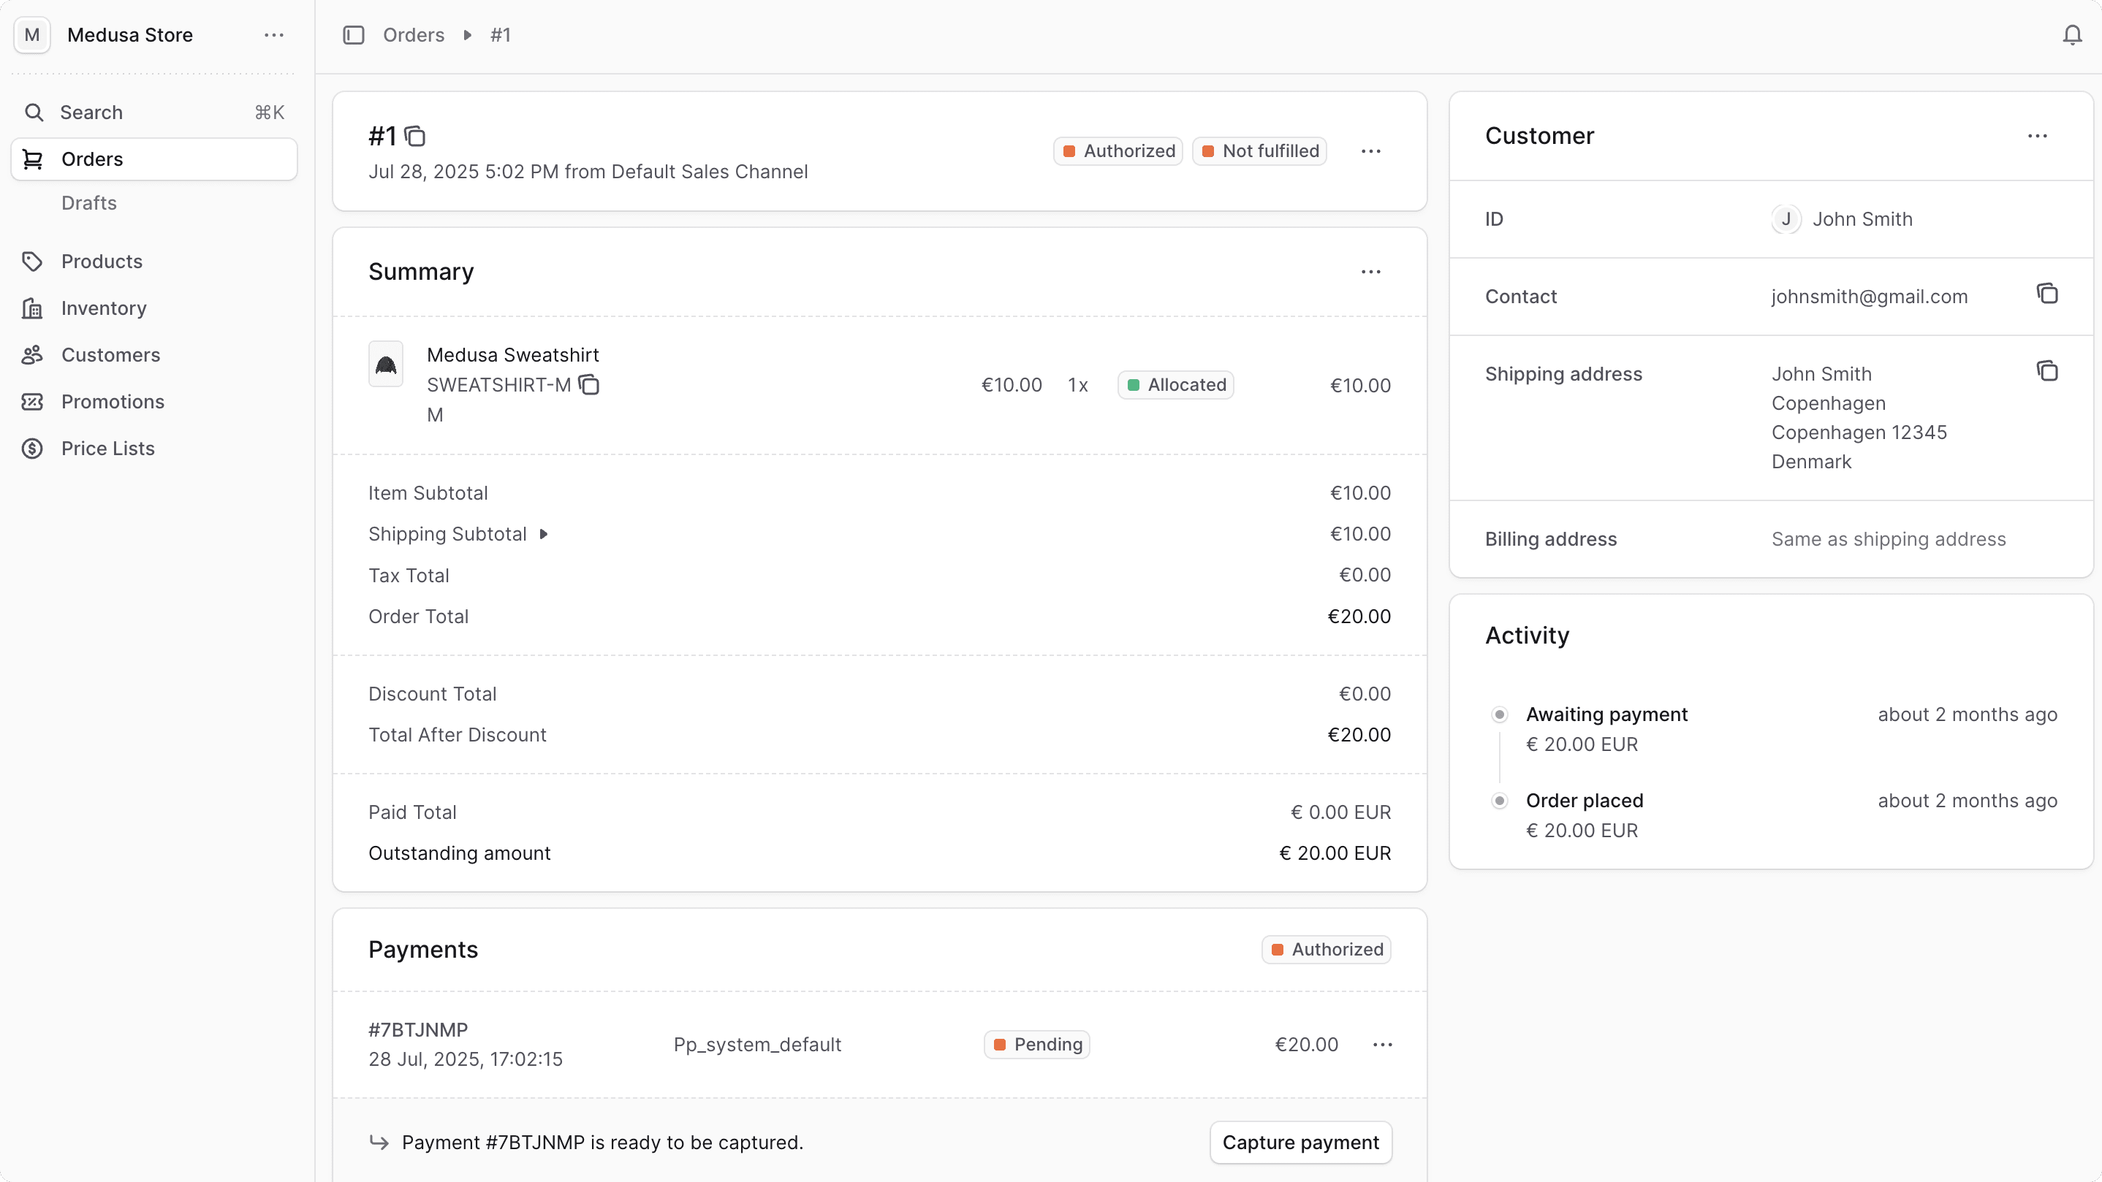Screen dimensions: 2102x1182
Task: Open notifications via the bell icon
Action: pyautogui.click(x=2071, y=34)
